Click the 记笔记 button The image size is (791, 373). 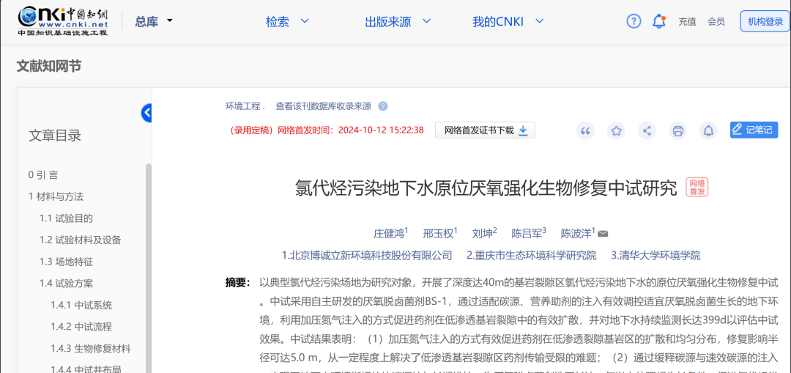[754, 130]
